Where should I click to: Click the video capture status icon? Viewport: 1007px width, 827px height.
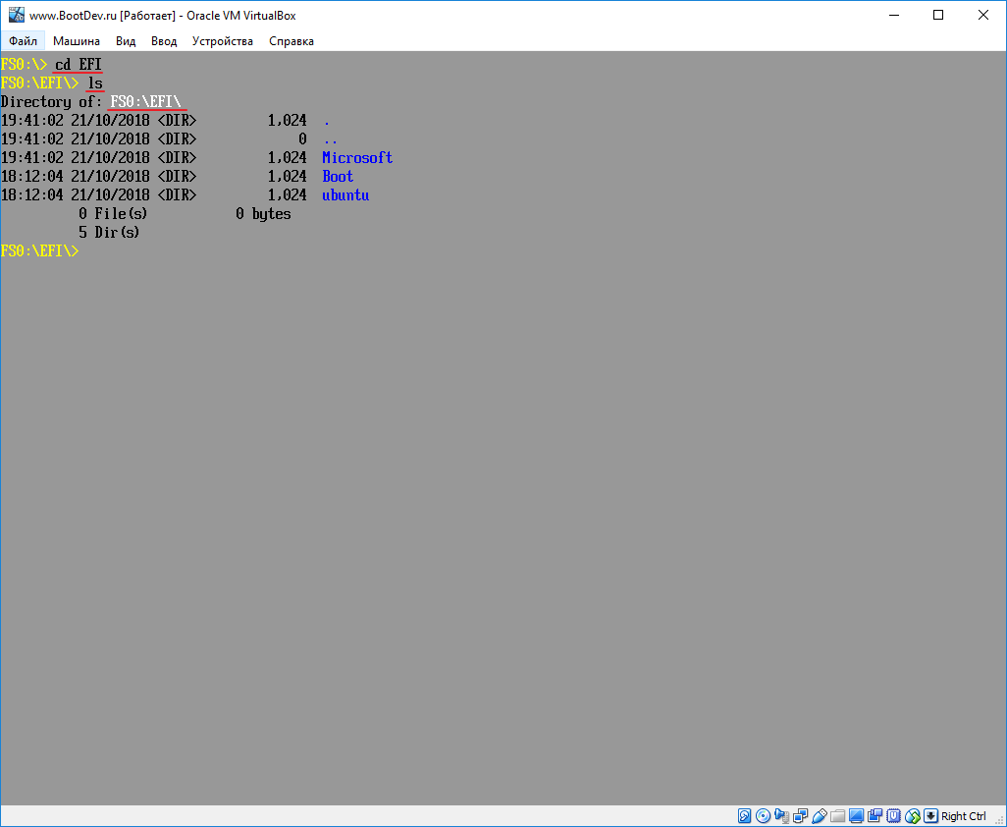pyautogui.click(x=874, y=816)
